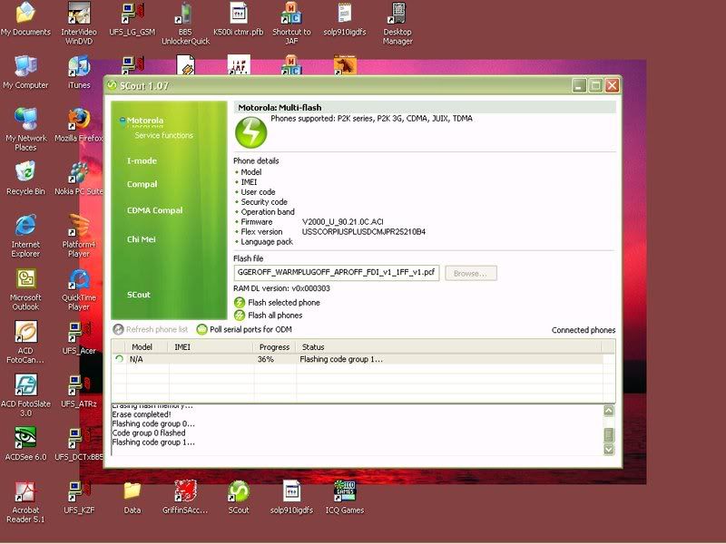726x544 pixels.
Task: Click the Flash selected phone icon
Action: click(x=240, y=303)
